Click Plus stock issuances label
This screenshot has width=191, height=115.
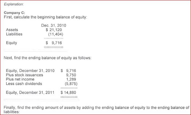[x=24, y=75]
